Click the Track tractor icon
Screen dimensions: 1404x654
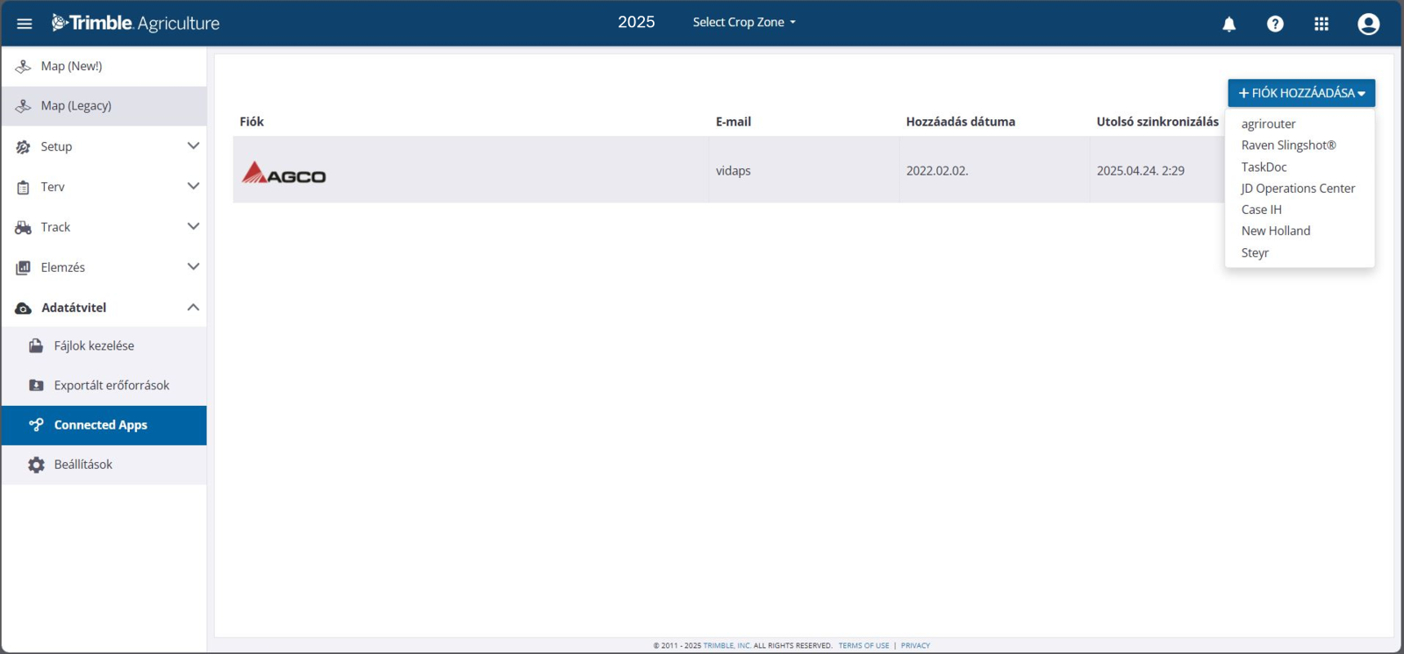[24, 227]
